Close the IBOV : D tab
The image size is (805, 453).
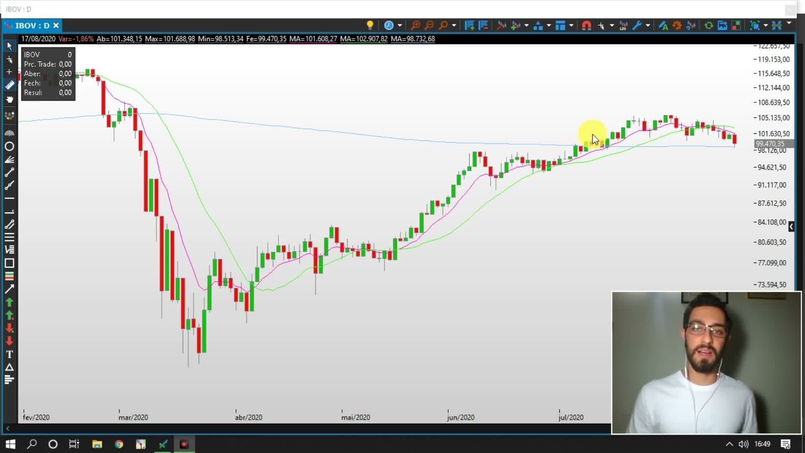56,26
